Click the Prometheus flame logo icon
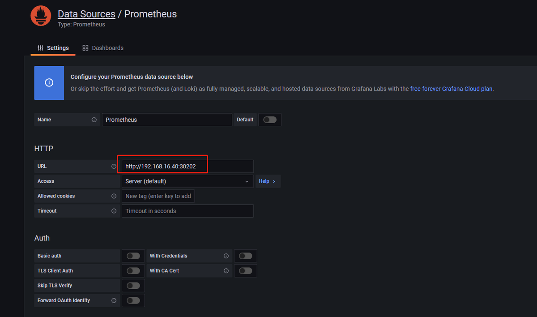The height and width of the screenshot is (317, 537). click(41, 16)
